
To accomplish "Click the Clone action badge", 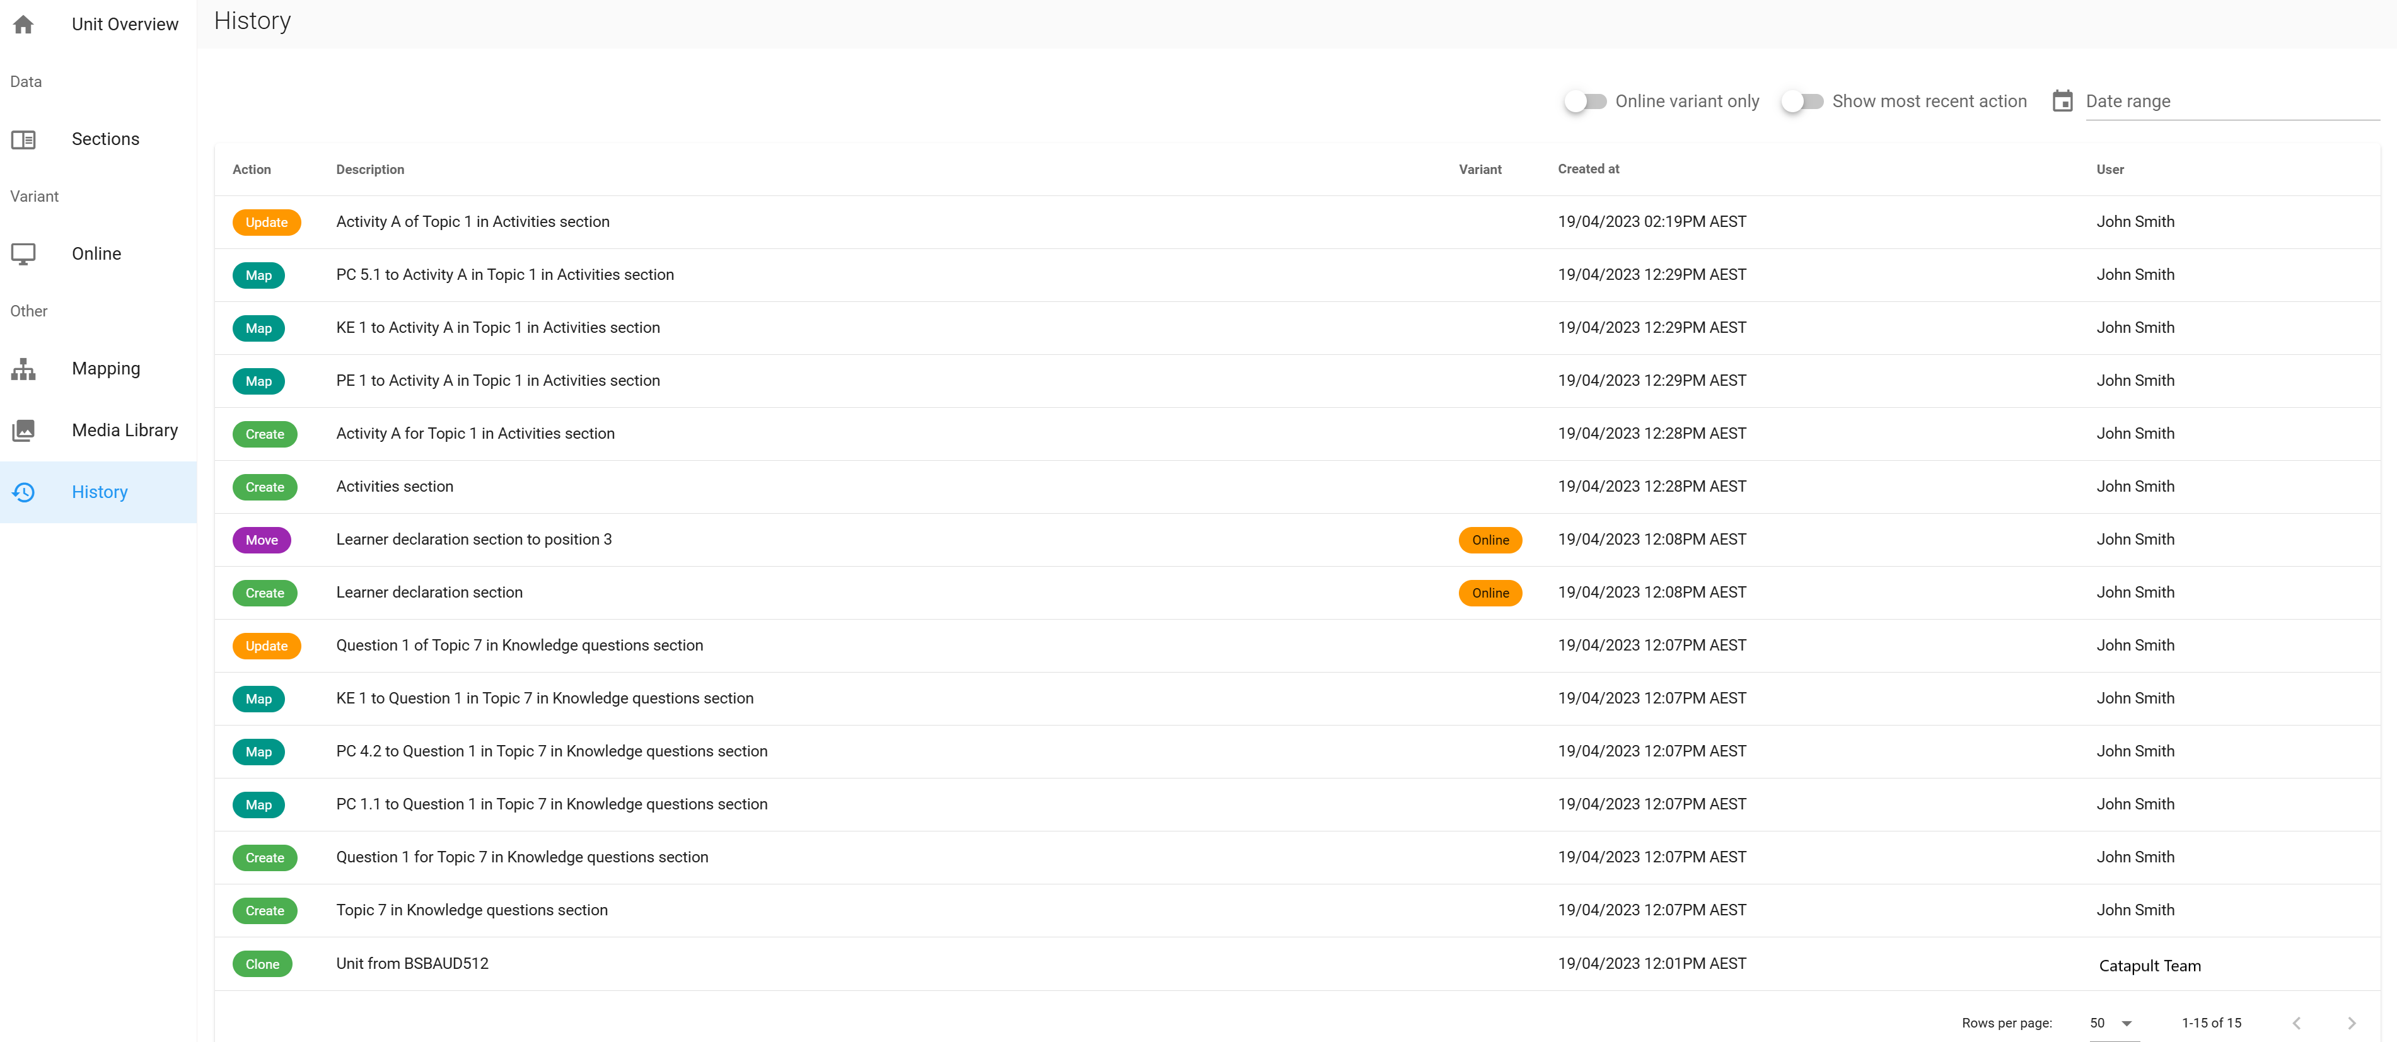I will (x=262, y=964).
